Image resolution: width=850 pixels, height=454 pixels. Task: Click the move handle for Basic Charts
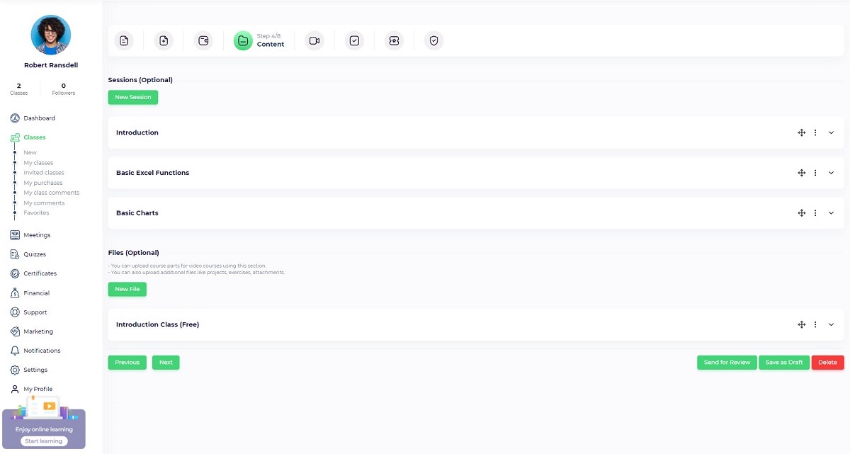[802, 213]
